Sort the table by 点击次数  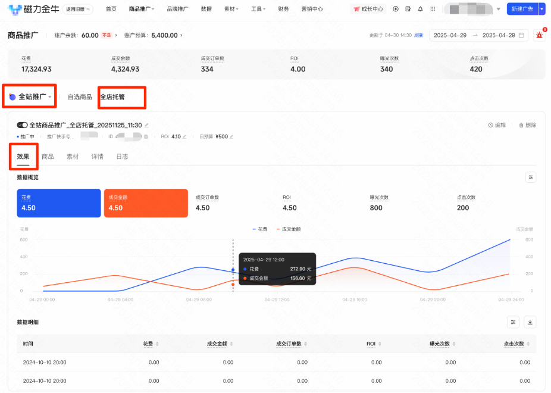[x=528, y=344]
